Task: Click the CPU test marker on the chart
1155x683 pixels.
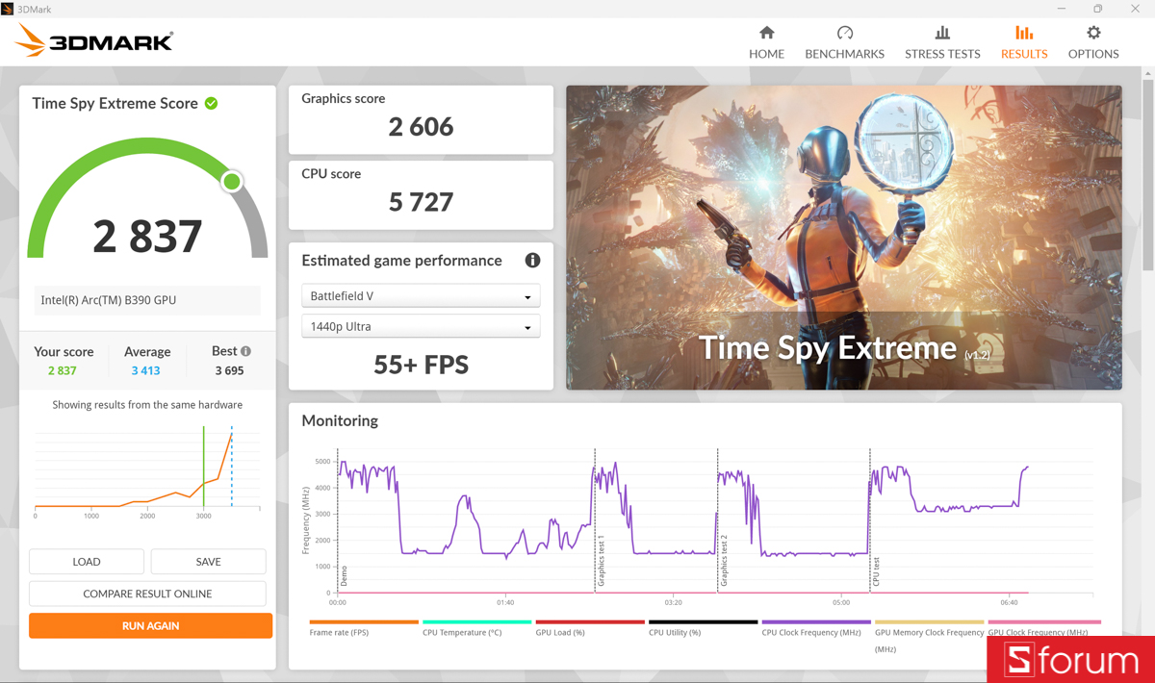Action: [x=876, y=571]
